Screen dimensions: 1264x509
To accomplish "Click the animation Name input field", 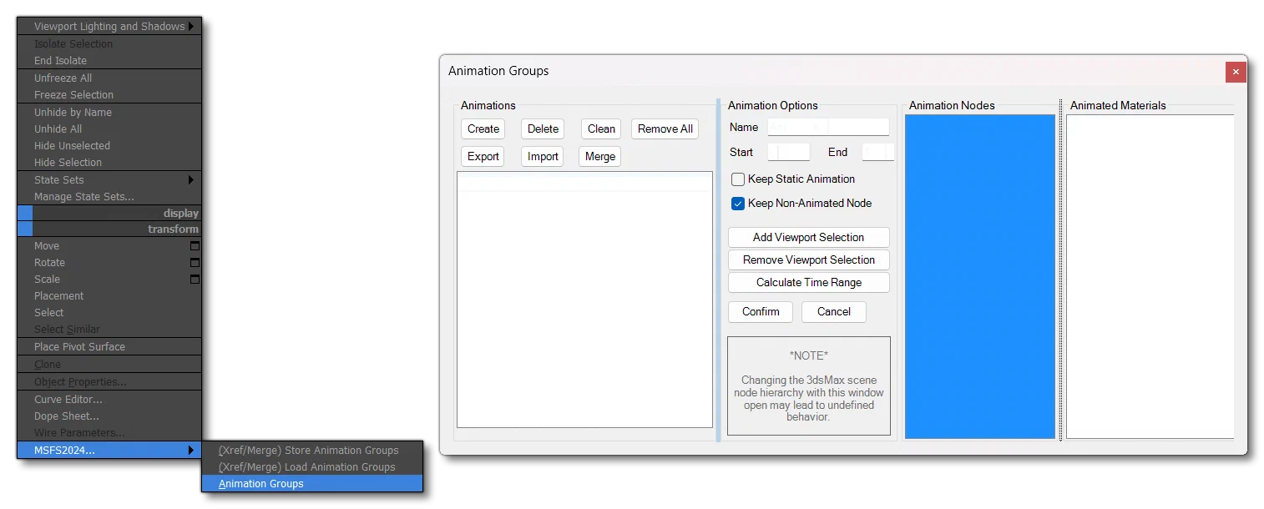I will pos(828,128).
